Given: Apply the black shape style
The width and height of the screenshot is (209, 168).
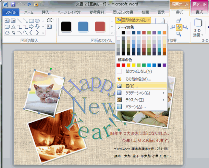Looking at the screenshot, I should 66,27.
